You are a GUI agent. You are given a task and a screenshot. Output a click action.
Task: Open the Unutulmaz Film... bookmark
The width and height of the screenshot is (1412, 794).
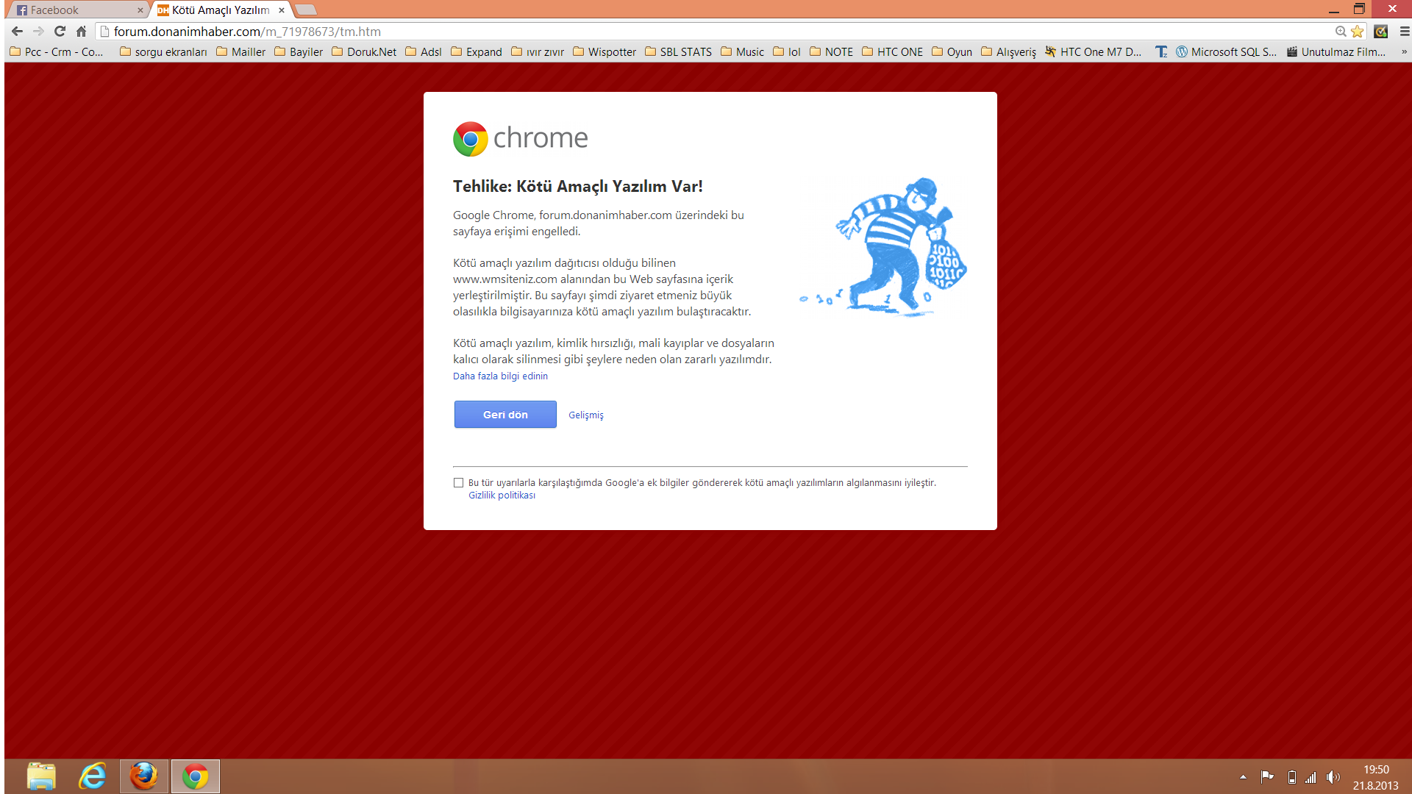pyautogui.click(x=1336, y=52)
